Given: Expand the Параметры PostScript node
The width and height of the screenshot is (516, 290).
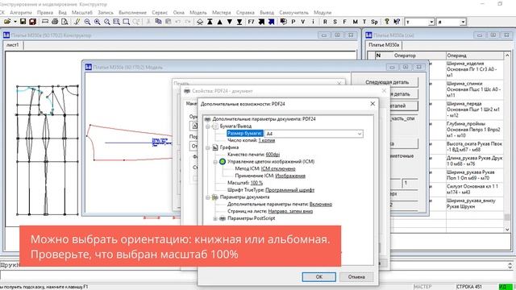Looking at the screenshot, I should tap(215, 218).
